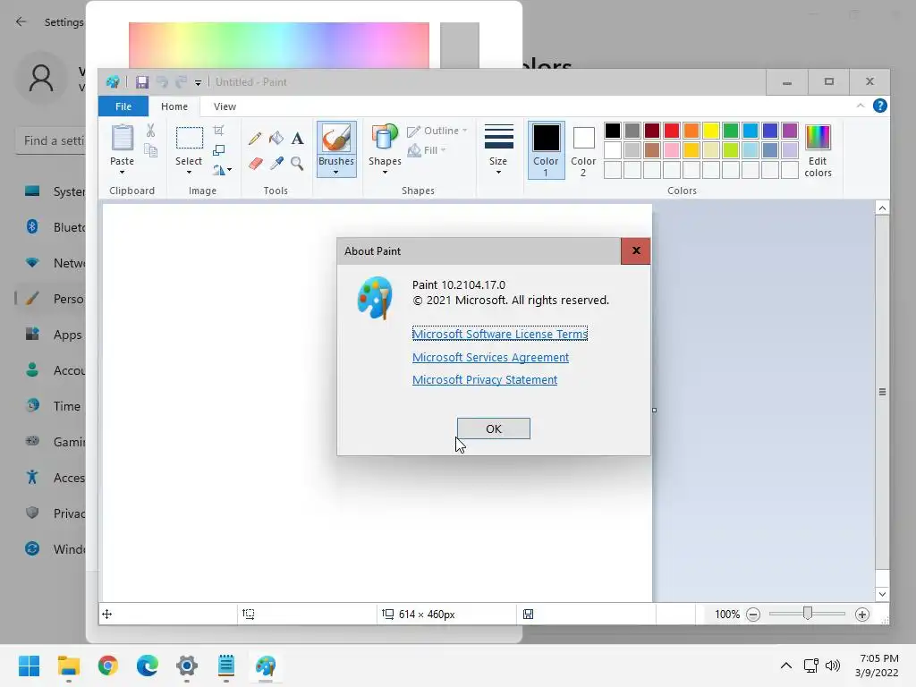Select the Text tool
Screen dimensions: 916x687
pyautogui.click(x=297, y=139)
